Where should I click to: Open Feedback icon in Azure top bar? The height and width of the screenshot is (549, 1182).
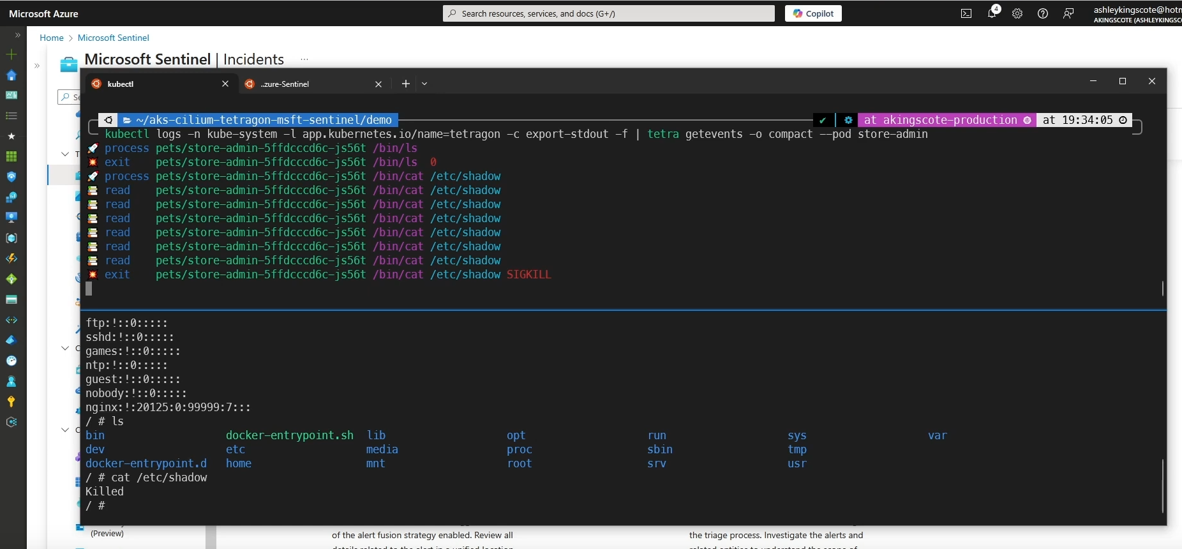1068,13
